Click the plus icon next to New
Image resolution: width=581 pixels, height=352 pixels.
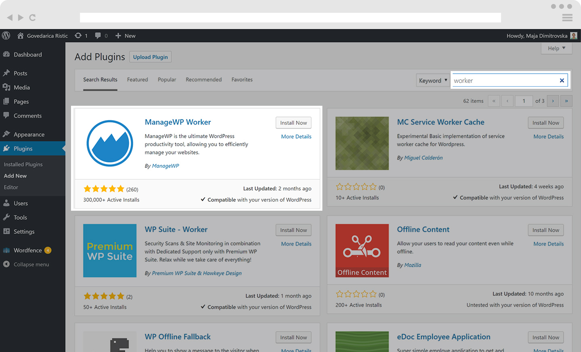coord(118,36)
